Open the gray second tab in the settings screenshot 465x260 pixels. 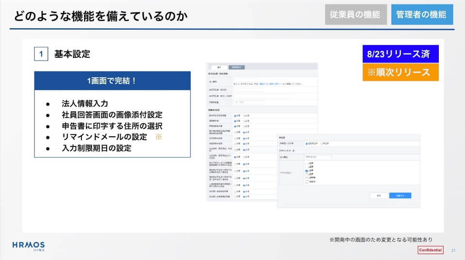click(x=236, y=67)
